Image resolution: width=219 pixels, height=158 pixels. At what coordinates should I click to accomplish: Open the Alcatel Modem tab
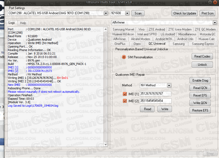(141, 39)
